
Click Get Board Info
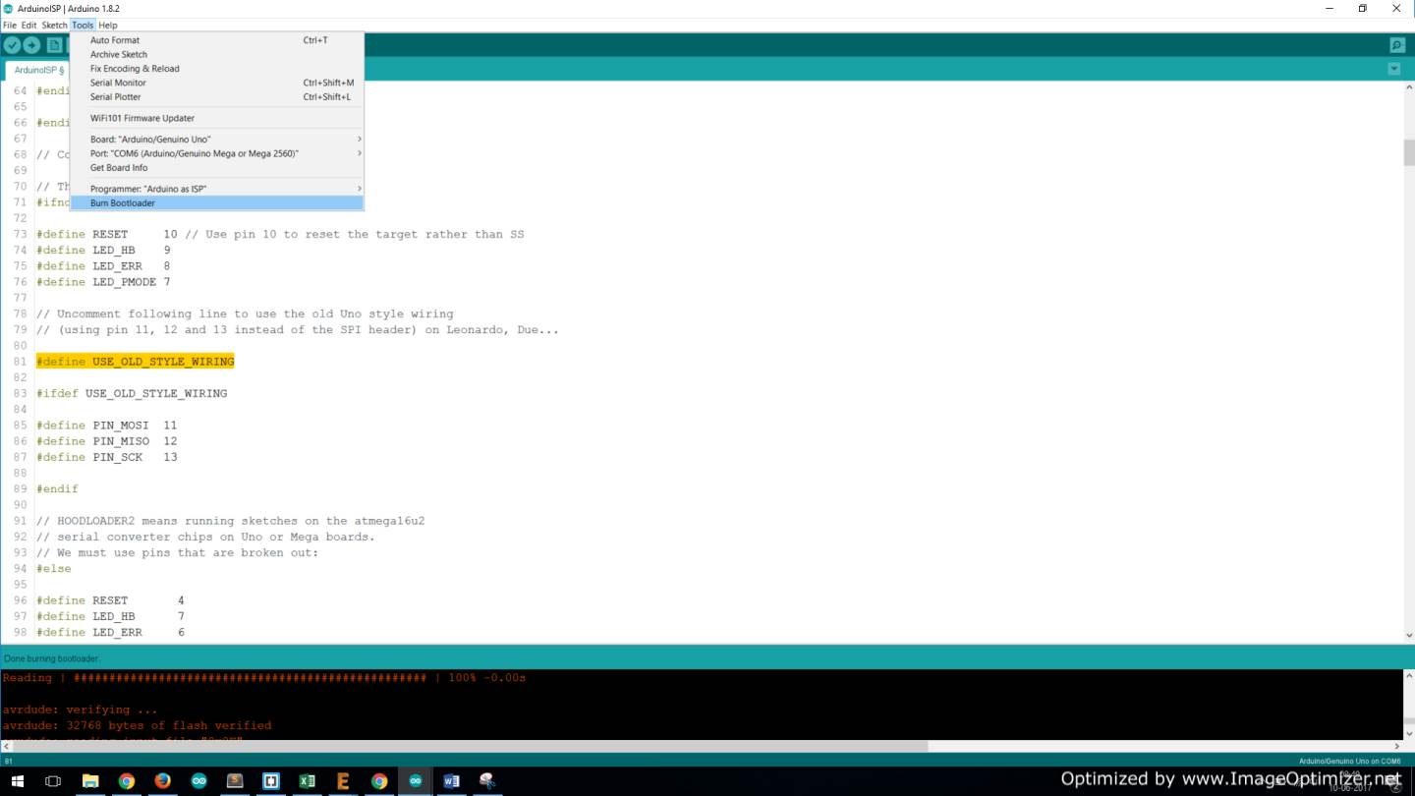click(x=217, y=167)
